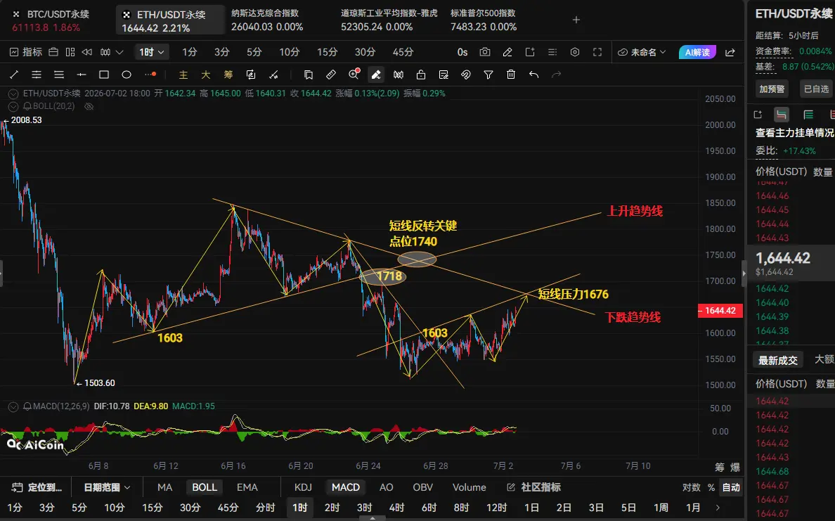Viewport: 835px width, 521px height.
Task: Click the 1644.42 current price label
Action: tap(720, 311)
